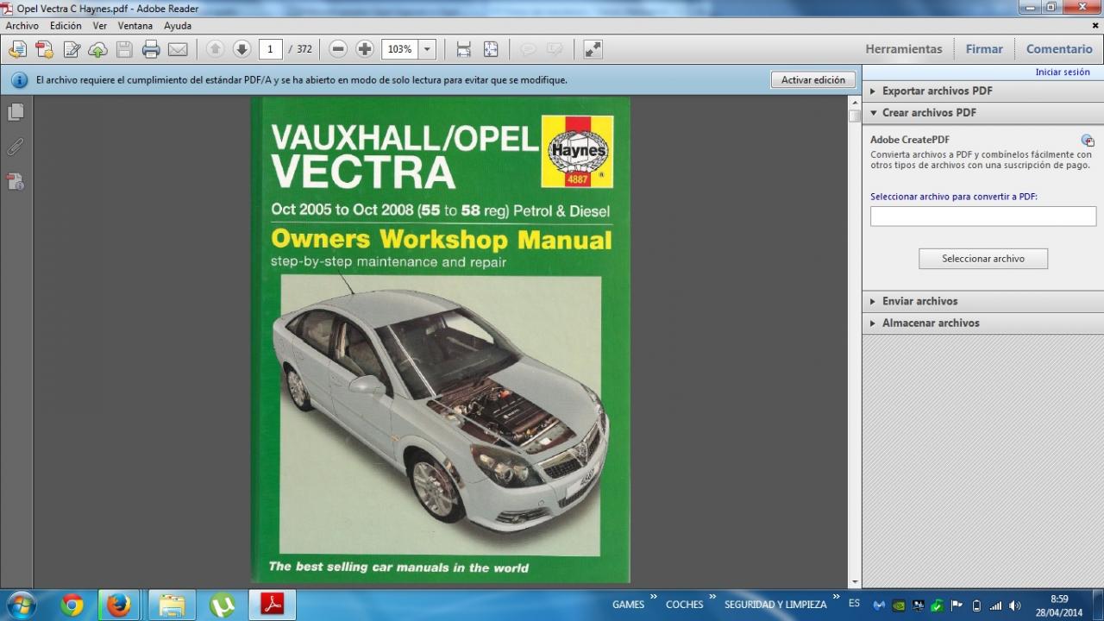Click the fit page width icon

pos(463,49)
